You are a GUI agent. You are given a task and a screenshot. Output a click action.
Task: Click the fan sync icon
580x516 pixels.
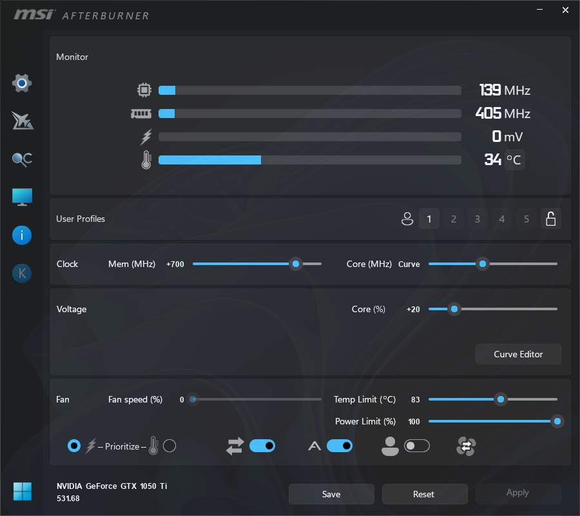point(466,446)
